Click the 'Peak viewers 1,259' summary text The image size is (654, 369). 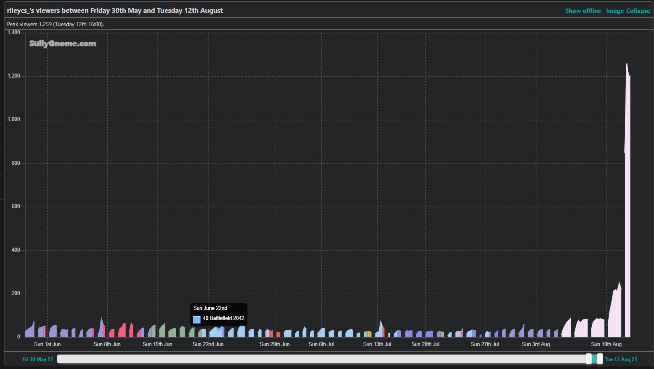[x=55, y=24]
